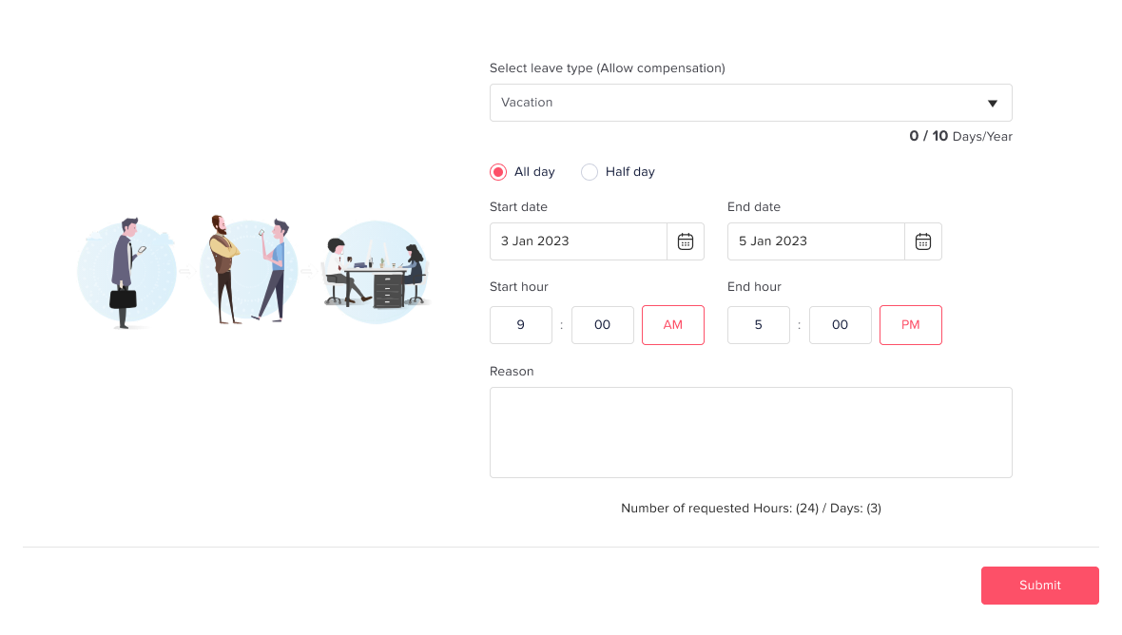
Task: Select the Half day radio button
Action: click(590, 172)
